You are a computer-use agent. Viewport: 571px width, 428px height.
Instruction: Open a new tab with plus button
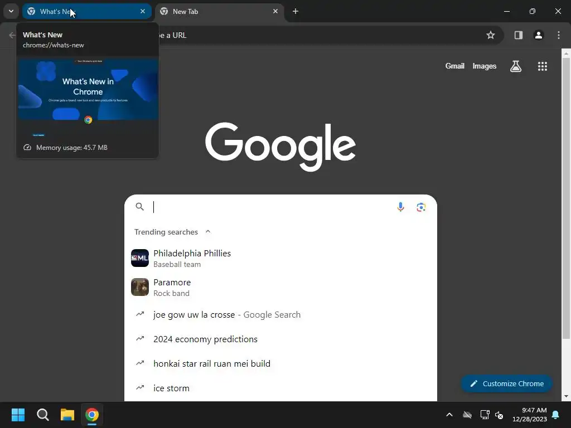[x=296, y=11]
